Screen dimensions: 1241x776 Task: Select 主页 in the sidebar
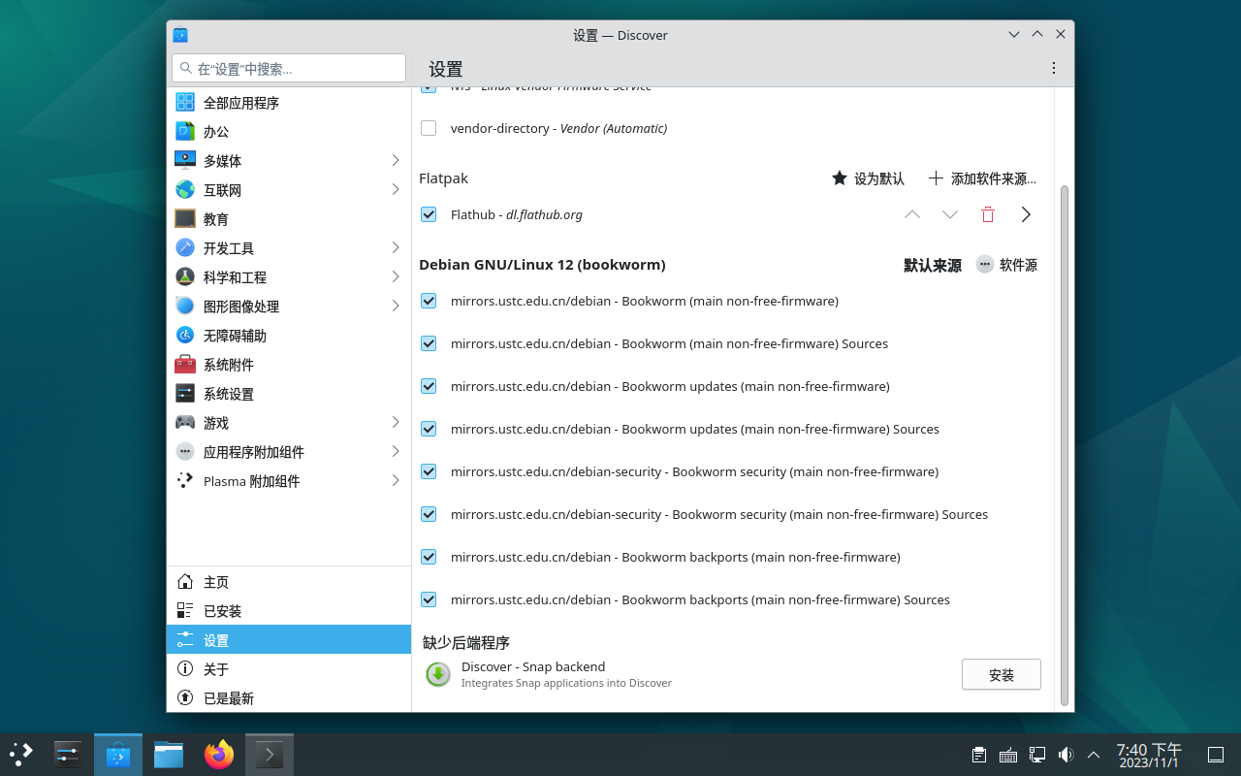click(215, 582)
